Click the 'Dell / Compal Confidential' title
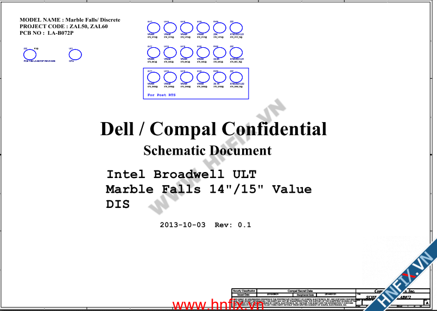The image size is (437, 311). click(213, 129)
